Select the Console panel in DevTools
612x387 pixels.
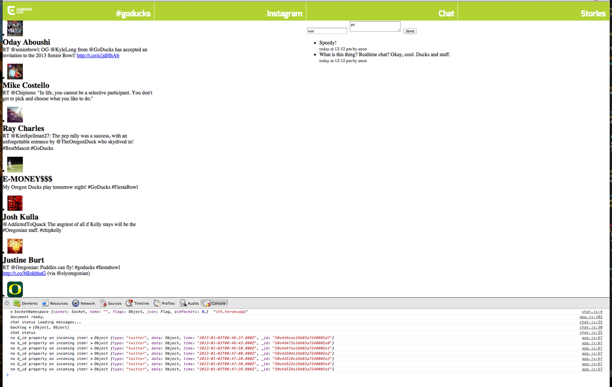[x=215, y=303]
